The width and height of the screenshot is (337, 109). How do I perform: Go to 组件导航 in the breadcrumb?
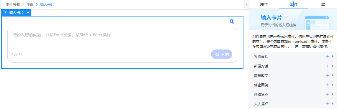pyautogui.click(x=13, y=4)
